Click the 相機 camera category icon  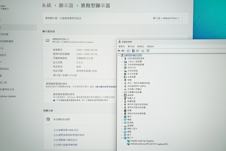tap(125, 80)
